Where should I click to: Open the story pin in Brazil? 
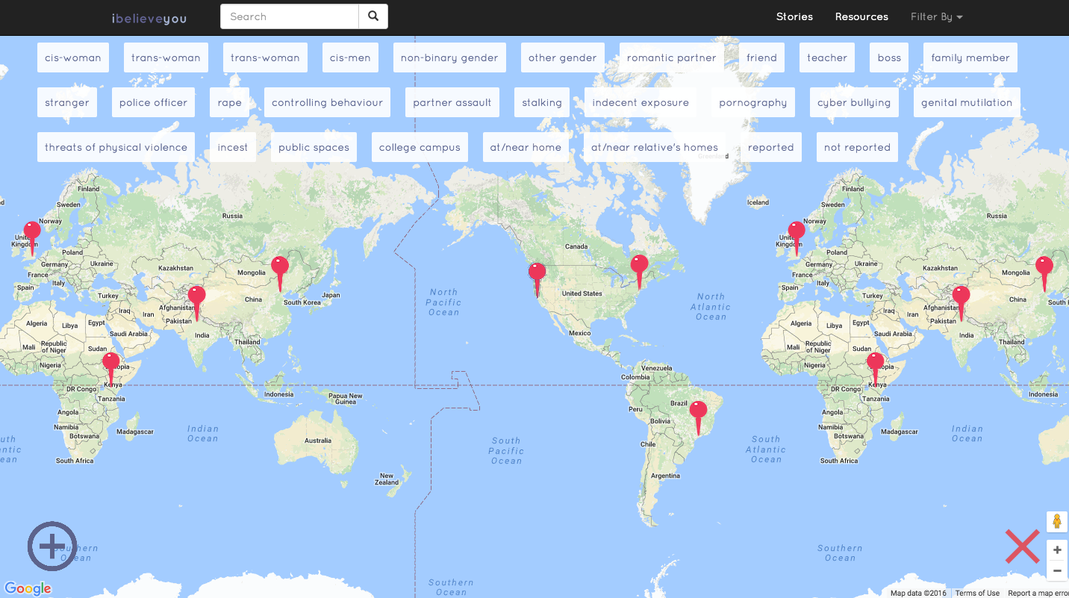[x=698, y=417]
